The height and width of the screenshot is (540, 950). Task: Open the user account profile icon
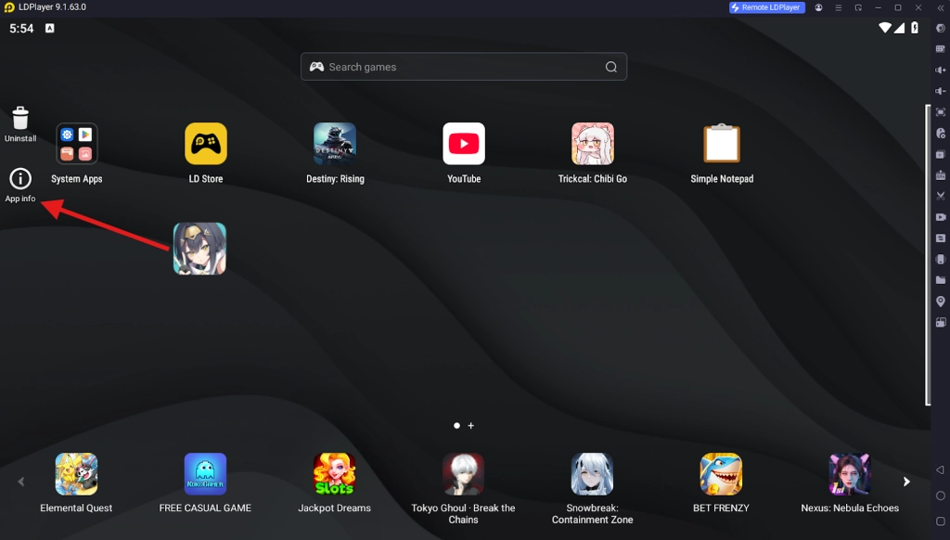coord(818,7)
